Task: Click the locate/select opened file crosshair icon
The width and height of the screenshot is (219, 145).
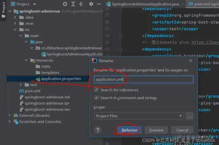Action: pyautogui.click(x=65, y=4)
